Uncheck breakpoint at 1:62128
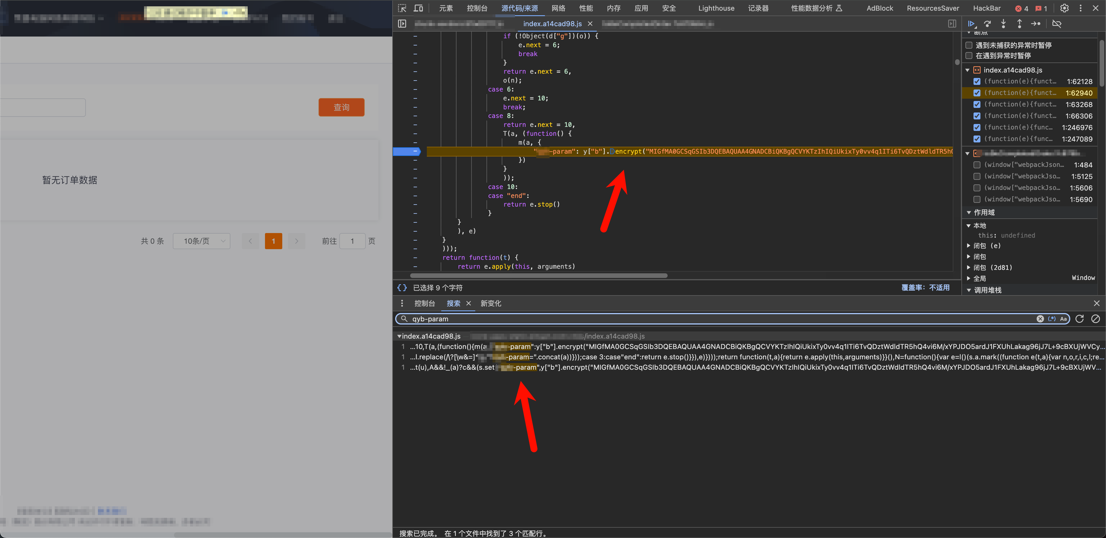 (x=977, y=81)
